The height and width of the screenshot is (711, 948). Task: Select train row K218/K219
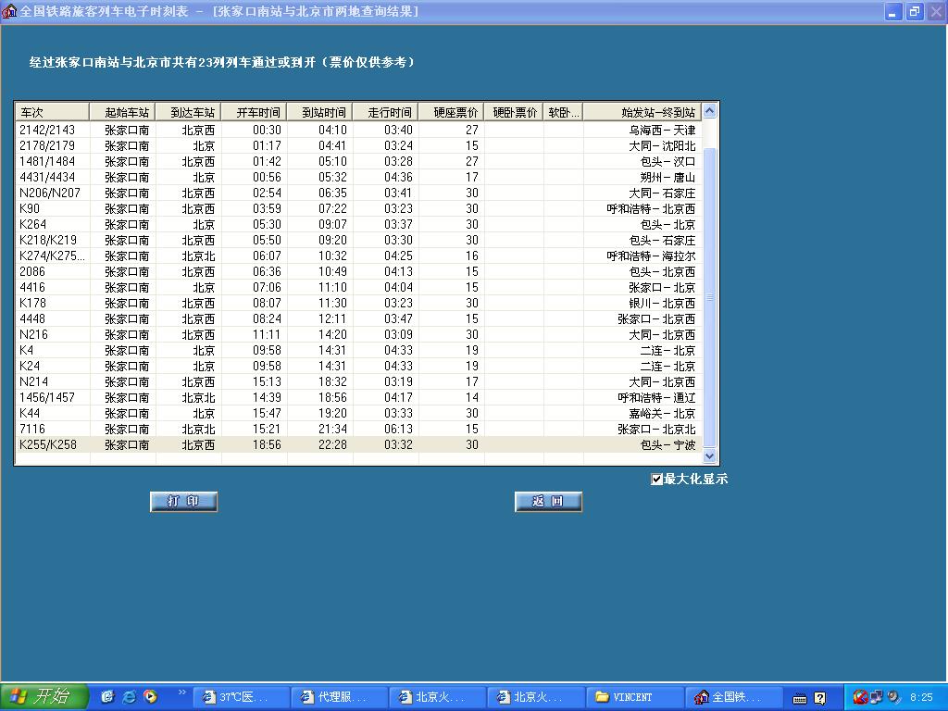(358, 240)
